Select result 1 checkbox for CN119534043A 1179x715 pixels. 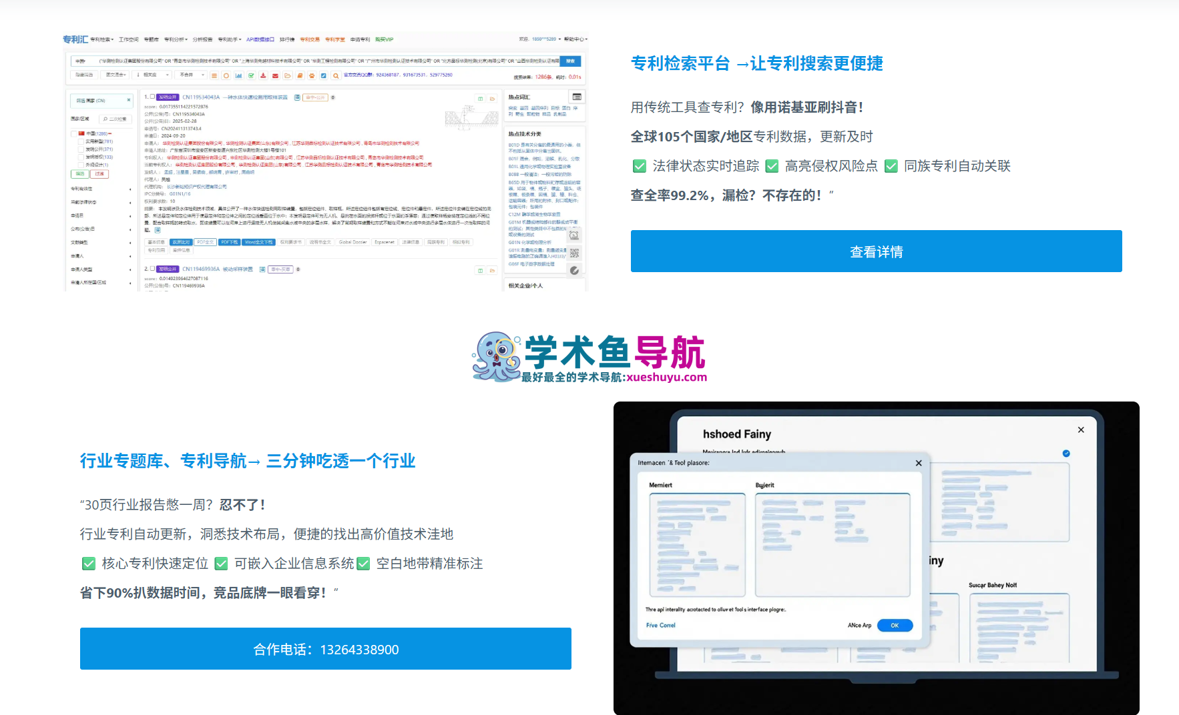point(152,97)
